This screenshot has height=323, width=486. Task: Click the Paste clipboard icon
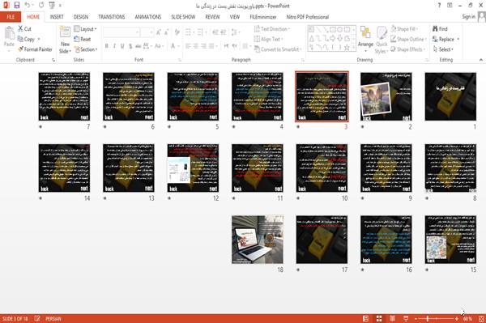pos(9,34)
